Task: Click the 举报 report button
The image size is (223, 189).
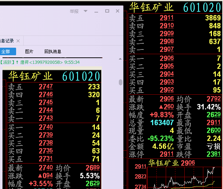Action: [74, 11]
